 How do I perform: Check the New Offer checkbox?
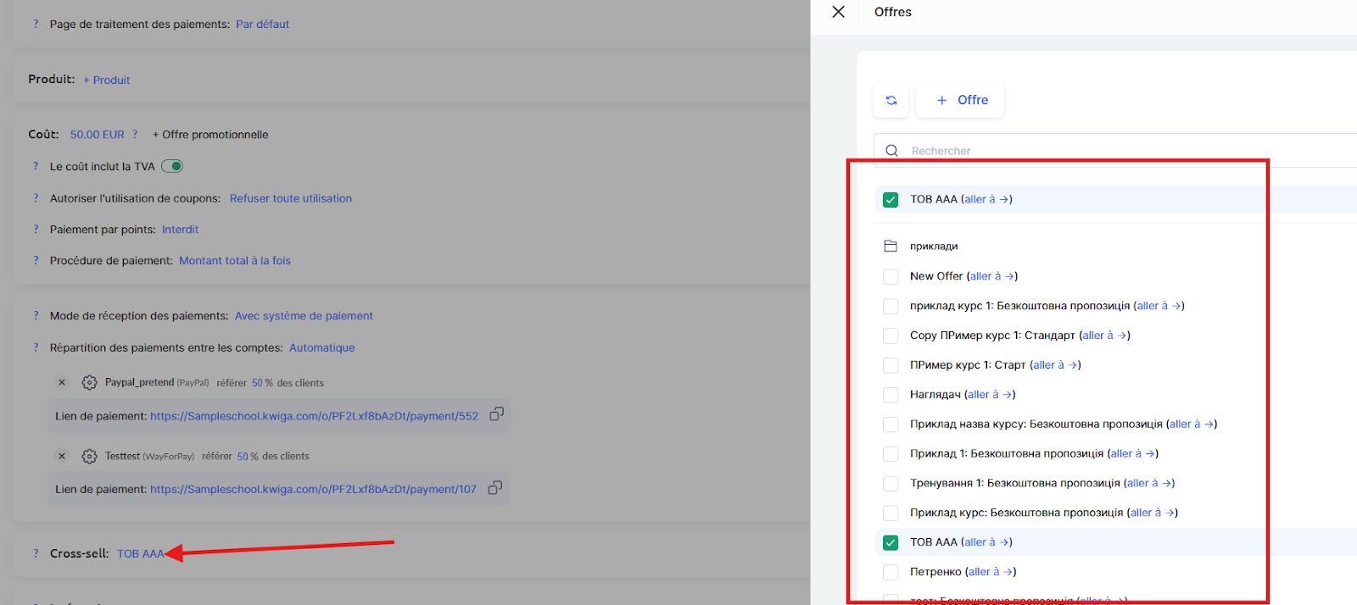point(891,276)
